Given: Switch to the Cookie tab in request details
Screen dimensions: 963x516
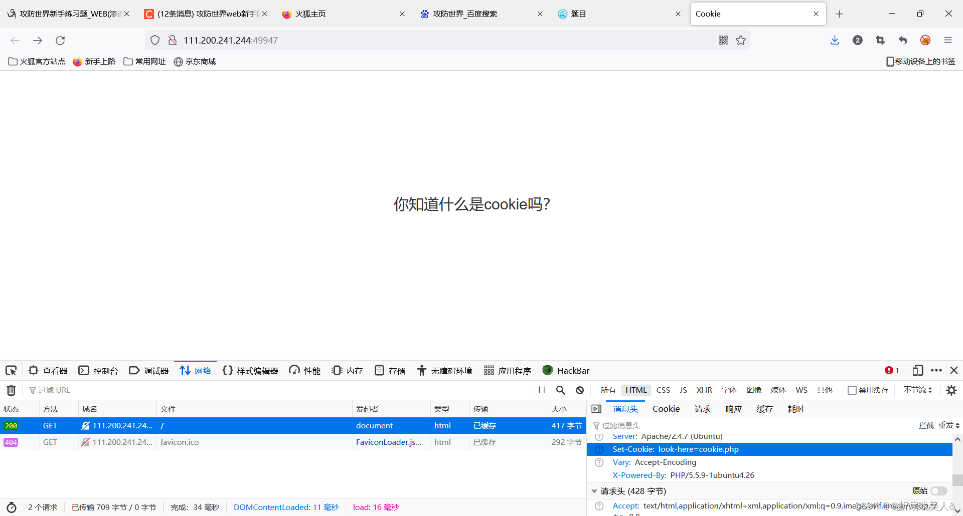Looking at the screenshot, I should pyautogui.click(x=666, y=409).
